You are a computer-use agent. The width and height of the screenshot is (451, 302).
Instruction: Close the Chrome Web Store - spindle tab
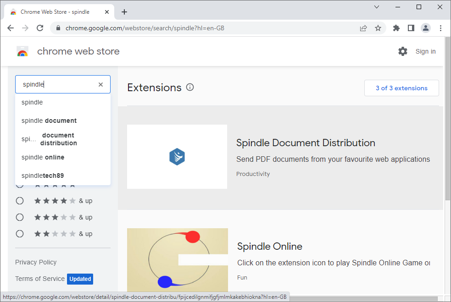[x=107, y=12]
